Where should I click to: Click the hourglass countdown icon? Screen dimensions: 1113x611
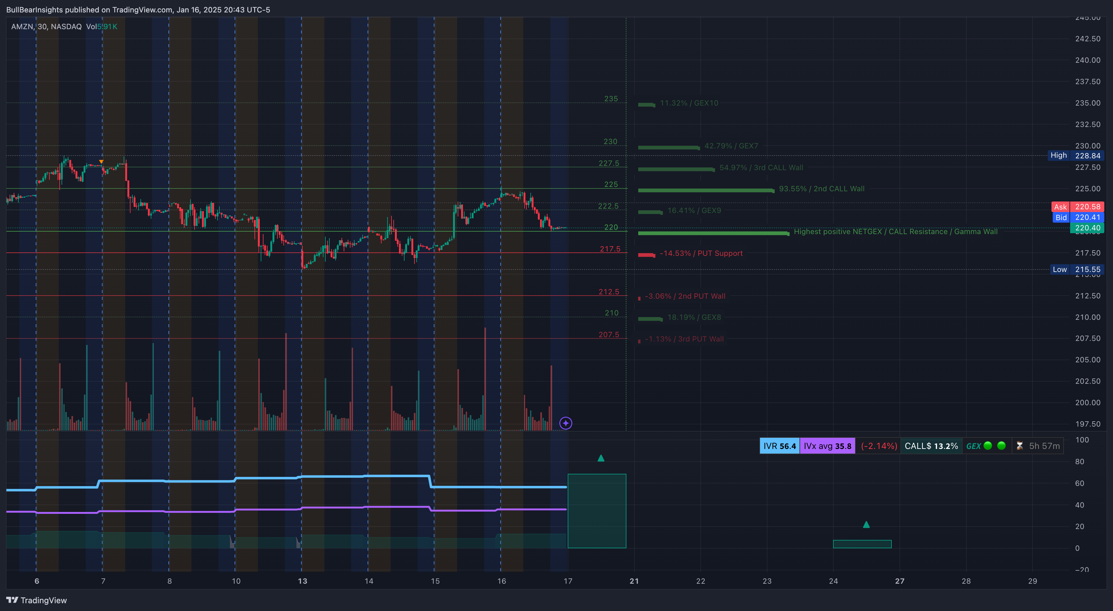[1019, 446]
